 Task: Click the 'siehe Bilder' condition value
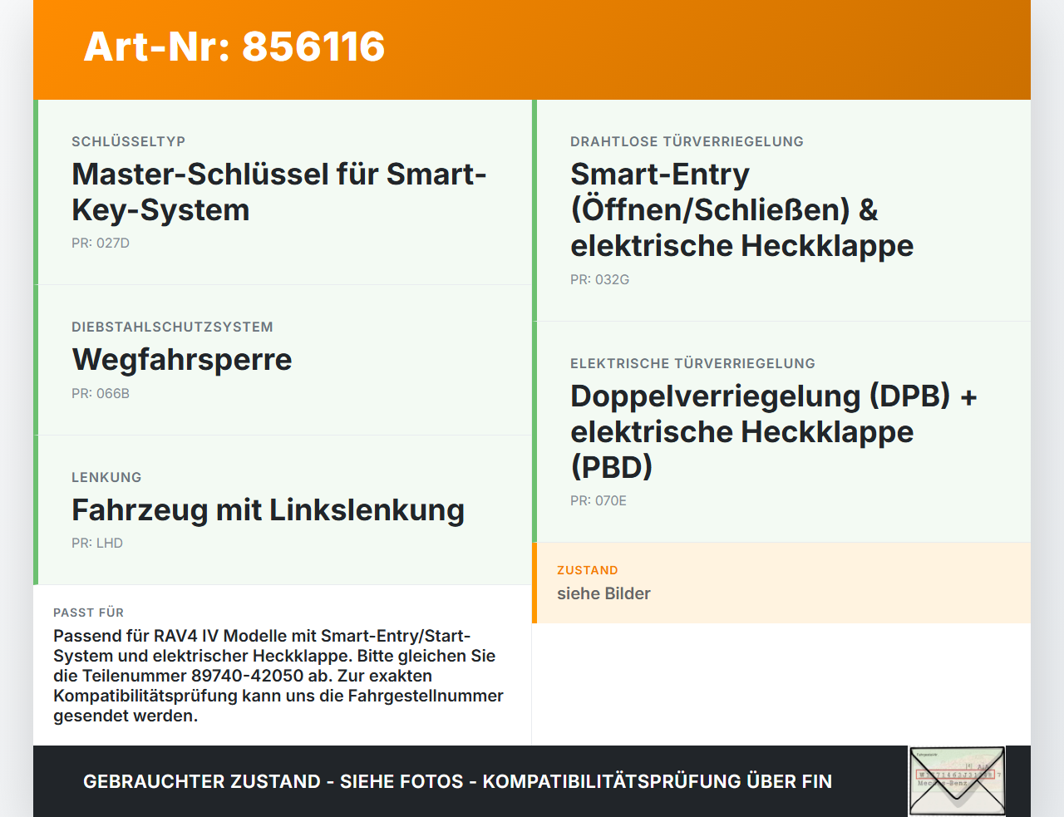coord(603,593)
